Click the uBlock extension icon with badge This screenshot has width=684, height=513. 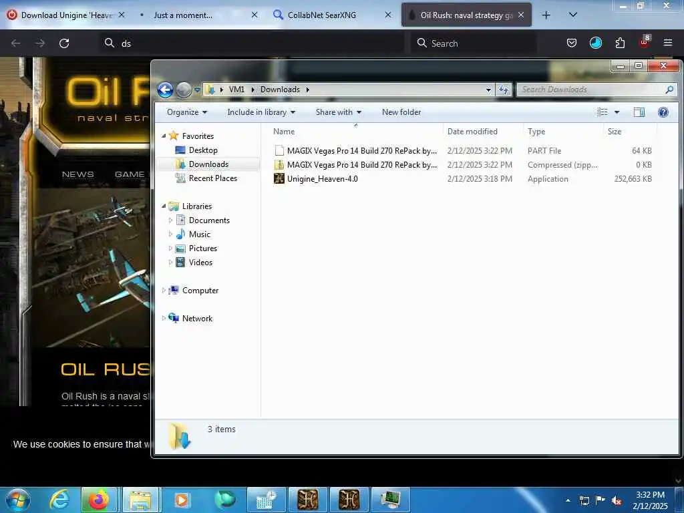coord(645,41)
